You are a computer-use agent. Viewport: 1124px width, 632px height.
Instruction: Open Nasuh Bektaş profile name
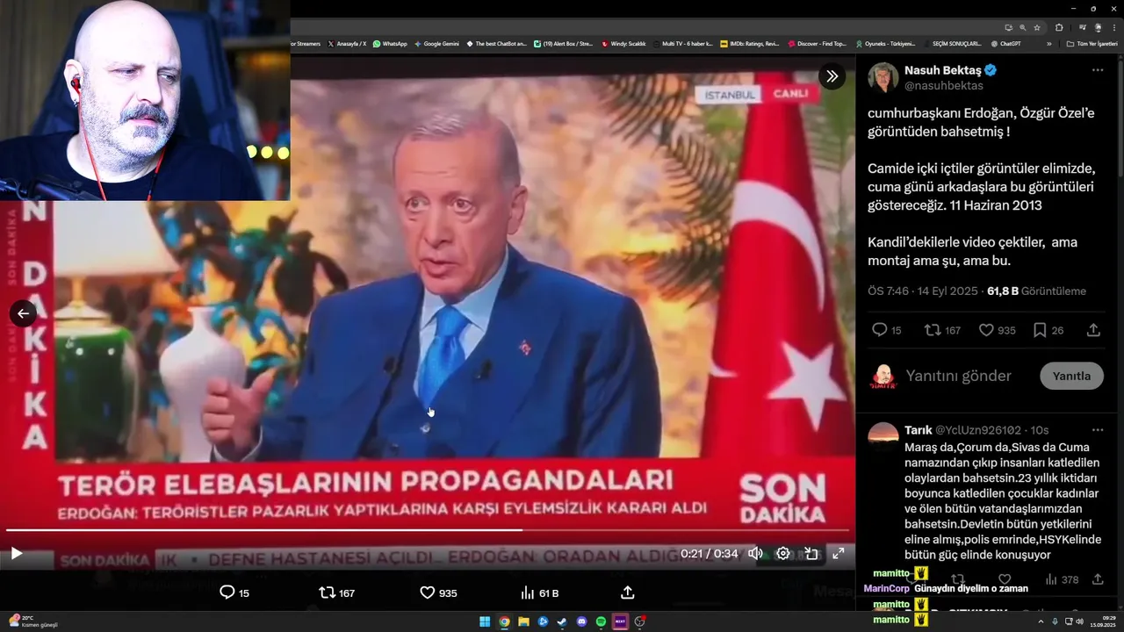pos(943,70)
